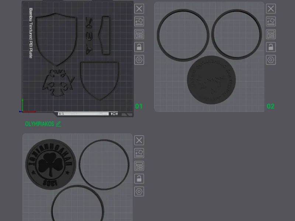The image size is (295, 221).
Task: Toggle the lock on plate 01
Action: point(139,47)
